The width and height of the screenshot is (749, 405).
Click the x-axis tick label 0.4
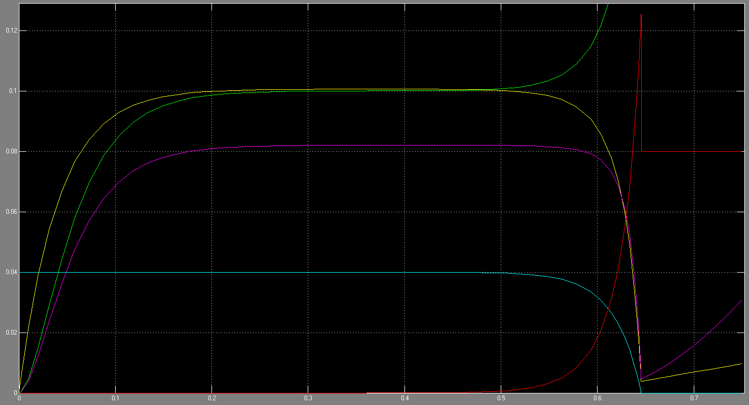click(x=405, y=399)
